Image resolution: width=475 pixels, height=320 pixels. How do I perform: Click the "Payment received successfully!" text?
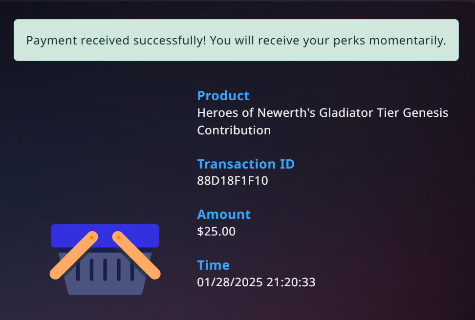[x=116, y=40]
